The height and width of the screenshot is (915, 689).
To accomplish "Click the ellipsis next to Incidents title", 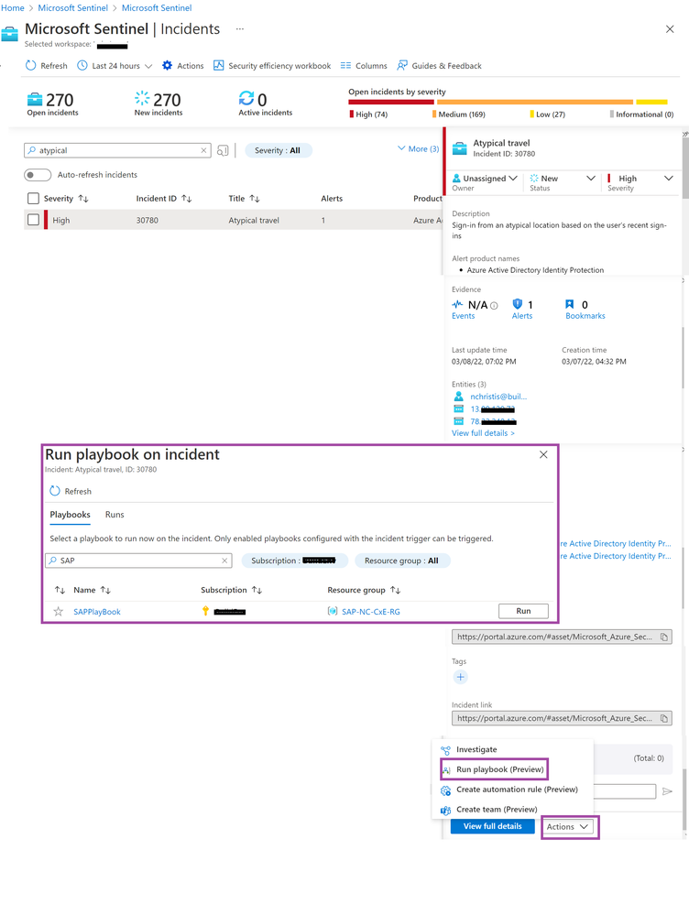I will 239,28.
